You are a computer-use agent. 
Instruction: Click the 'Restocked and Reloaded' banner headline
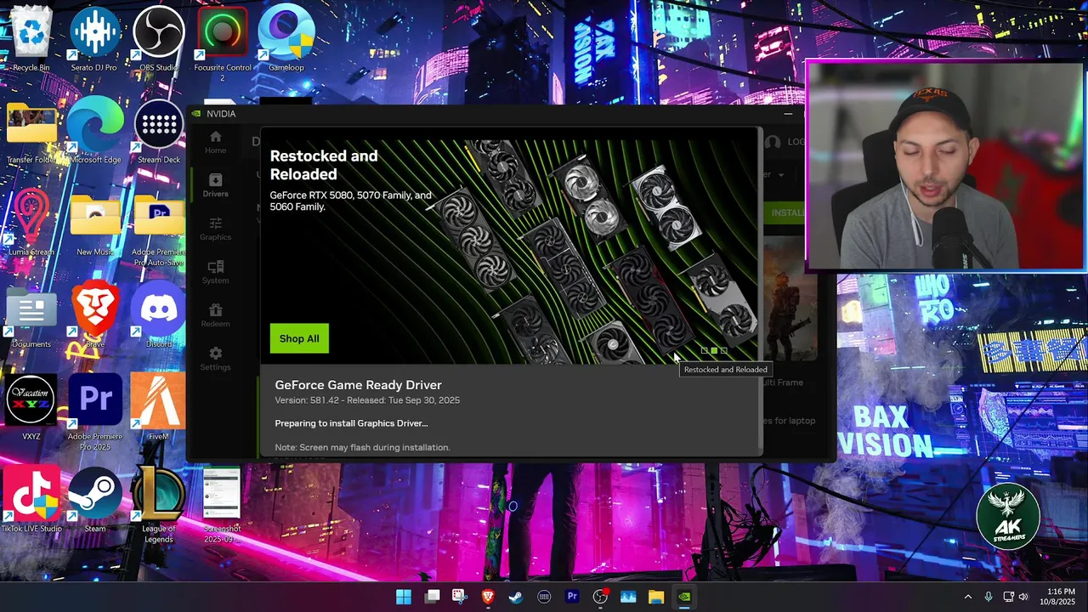click(324, 165)
